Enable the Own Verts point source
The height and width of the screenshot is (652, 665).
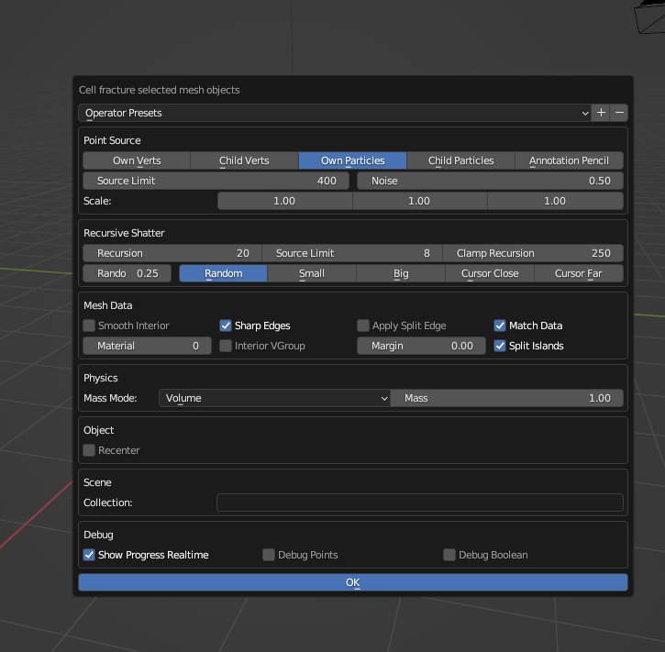pyautogui.click(x=137, y=160)
